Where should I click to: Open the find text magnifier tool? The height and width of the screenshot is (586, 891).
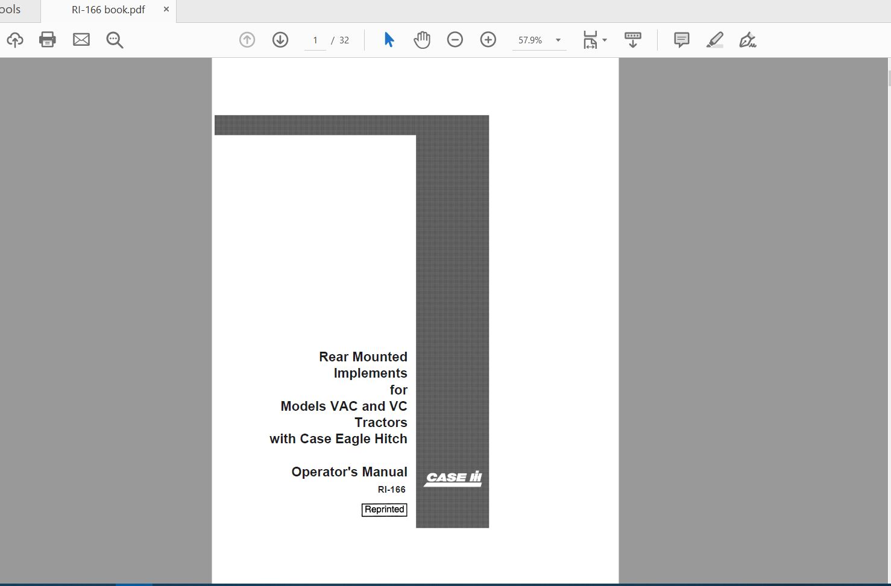coord(115,40)
